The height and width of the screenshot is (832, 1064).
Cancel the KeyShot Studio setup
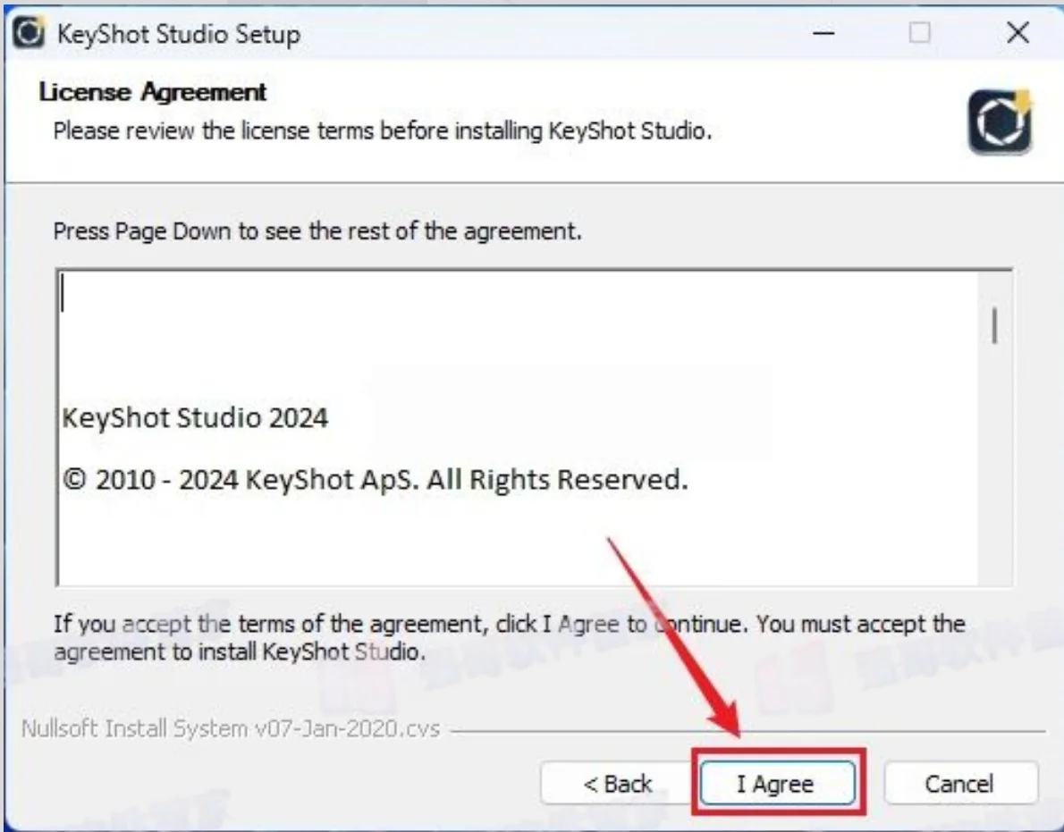pyautogui.click(x=960, y=783)
